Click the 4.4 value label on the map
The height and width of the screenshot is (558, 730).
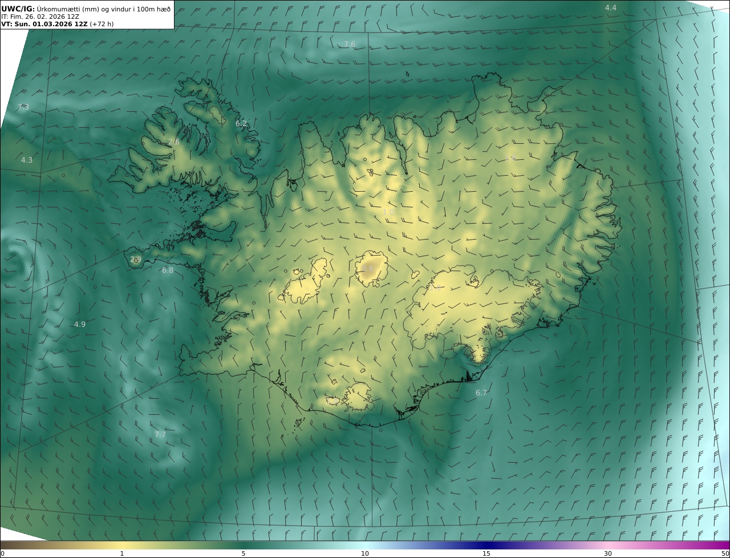tap(611, 7)
